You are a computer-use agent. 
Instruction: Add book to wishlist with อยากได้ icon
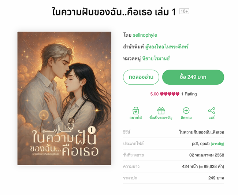136,111
